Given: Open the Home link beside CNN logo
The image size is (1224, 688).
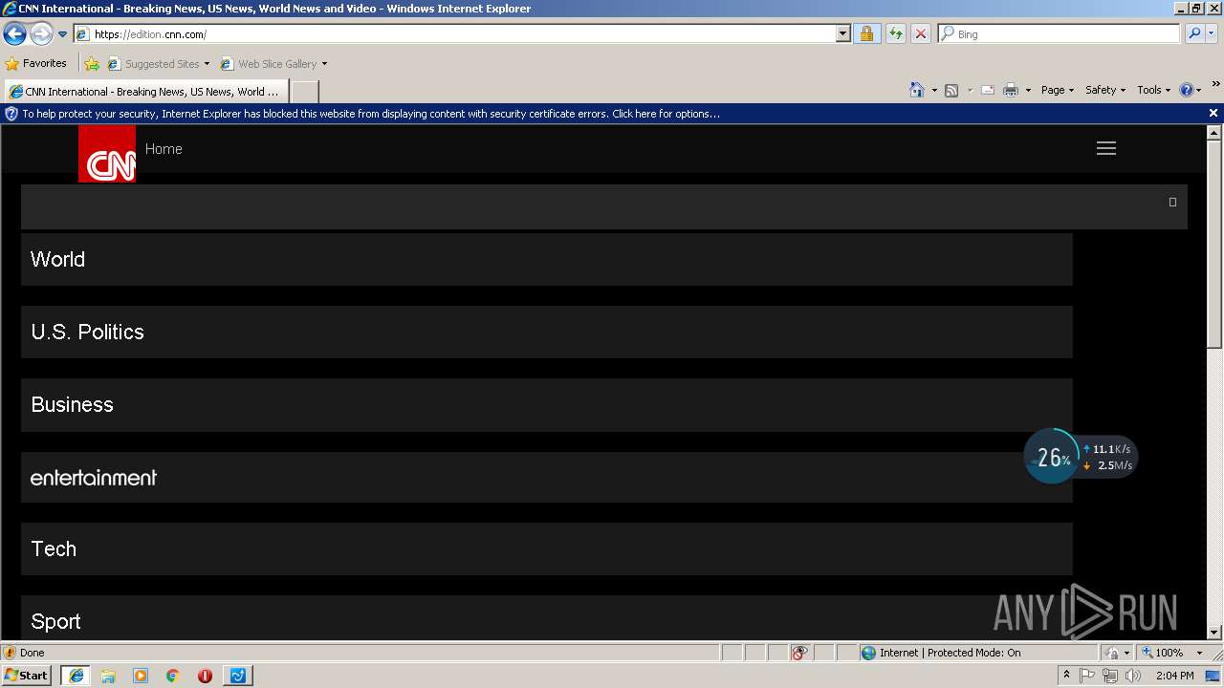Looking at the screenshot, I should [164, 149].
